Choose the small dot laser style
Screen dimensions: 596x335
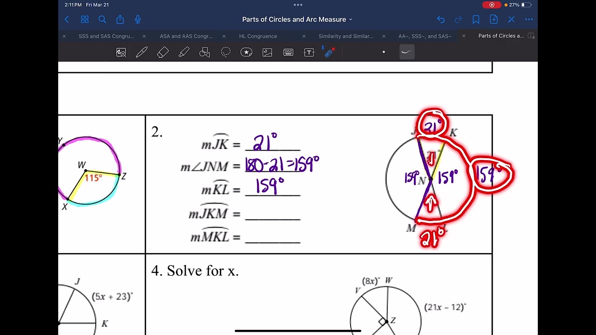[x=384, y=52]
